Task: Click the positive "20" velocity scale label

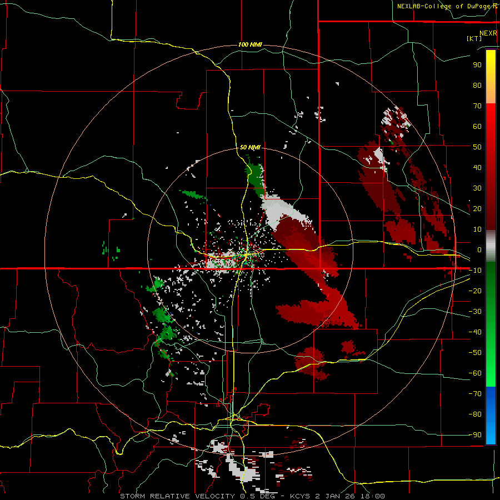Action: [x=477, y=208]
